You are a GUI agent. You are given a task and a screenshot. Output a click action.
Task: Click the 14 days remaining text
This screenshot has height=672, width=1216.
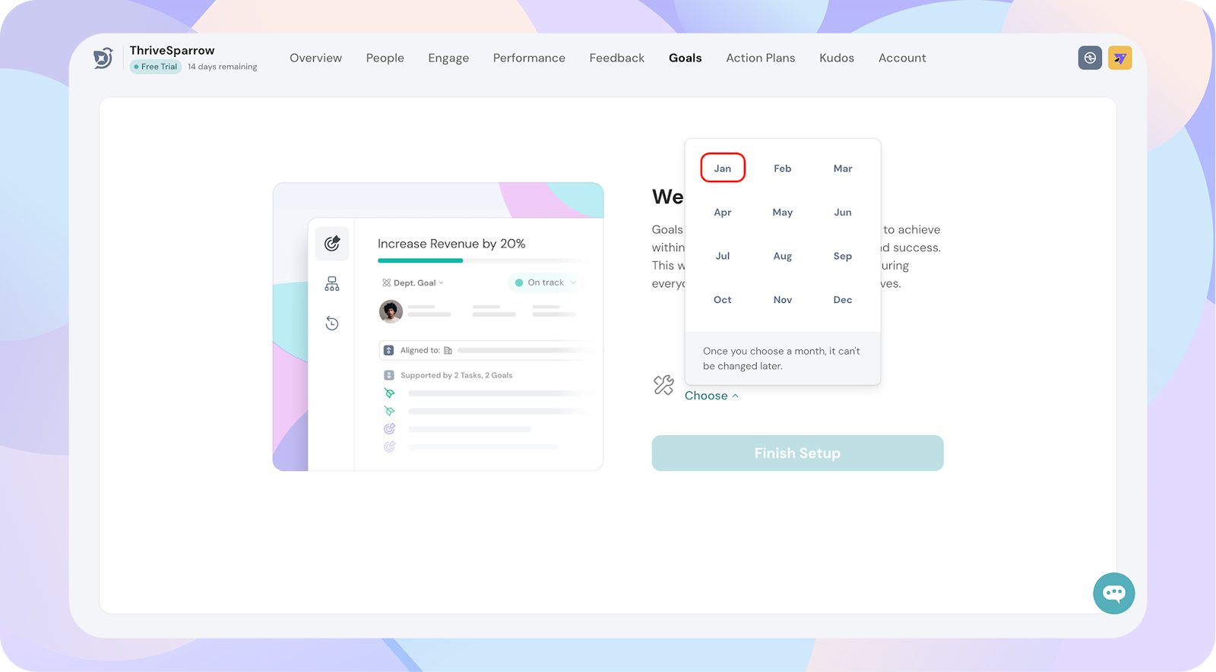[222, 67]
